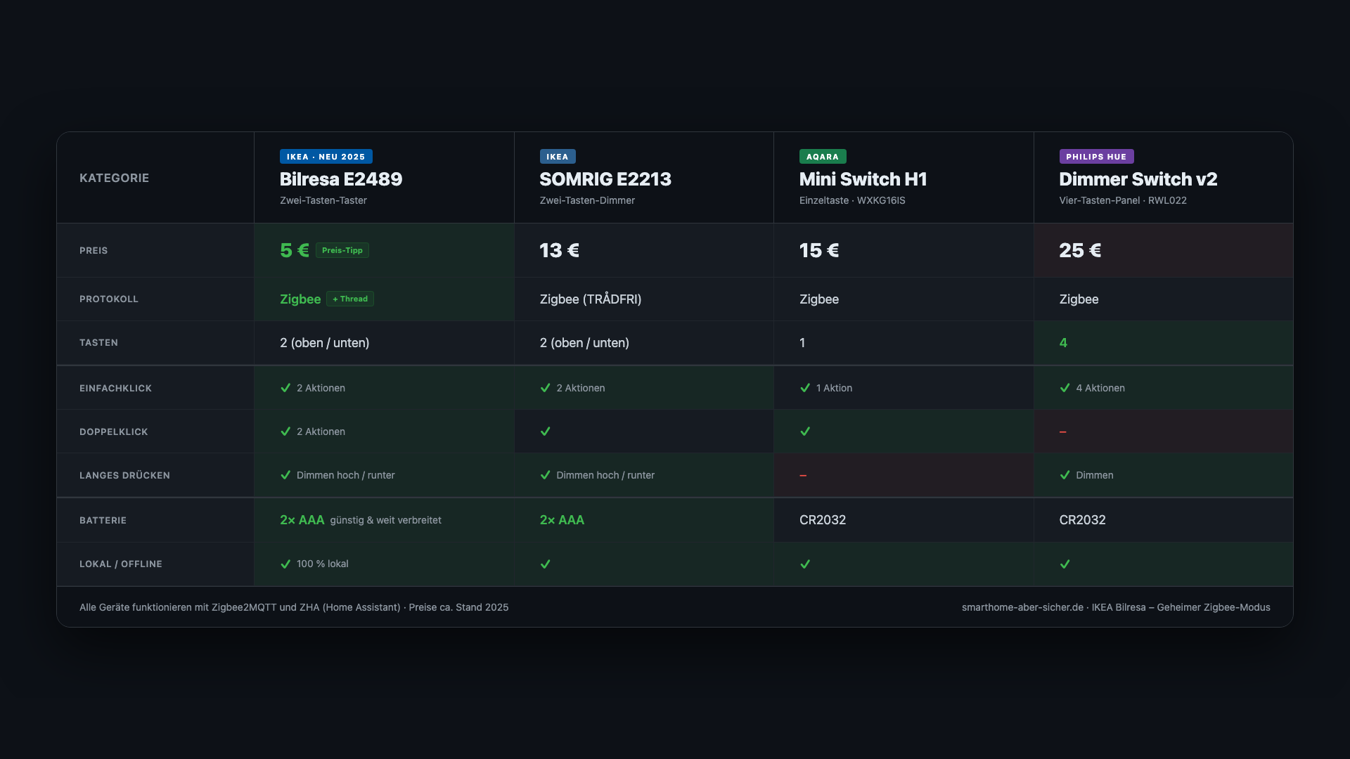This screenshot has height=759, width=1350.
Task: Click the red Doppelklick dash for Dimmer Switch v2
Action: [x=1063, y=432]
